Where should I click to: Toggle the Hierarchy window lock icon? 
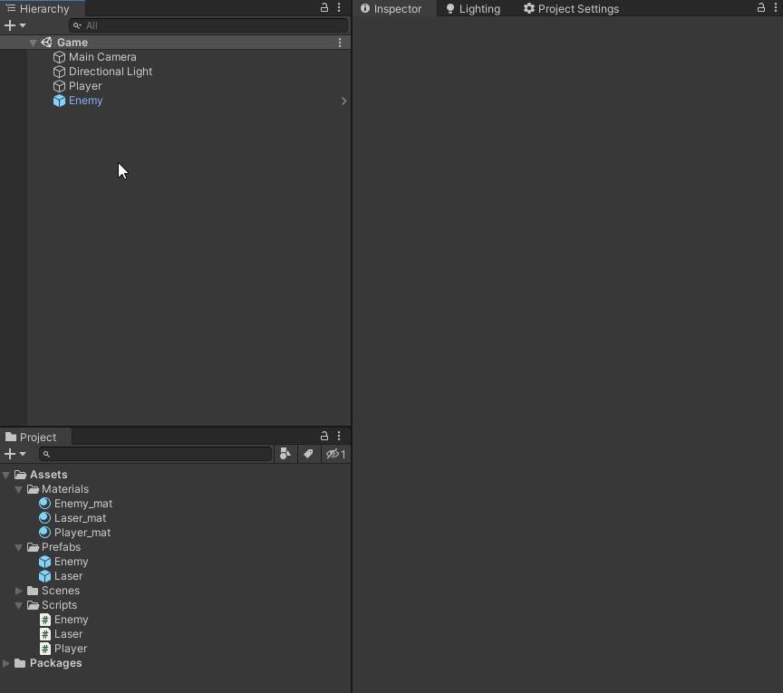(x=324, y=7)
